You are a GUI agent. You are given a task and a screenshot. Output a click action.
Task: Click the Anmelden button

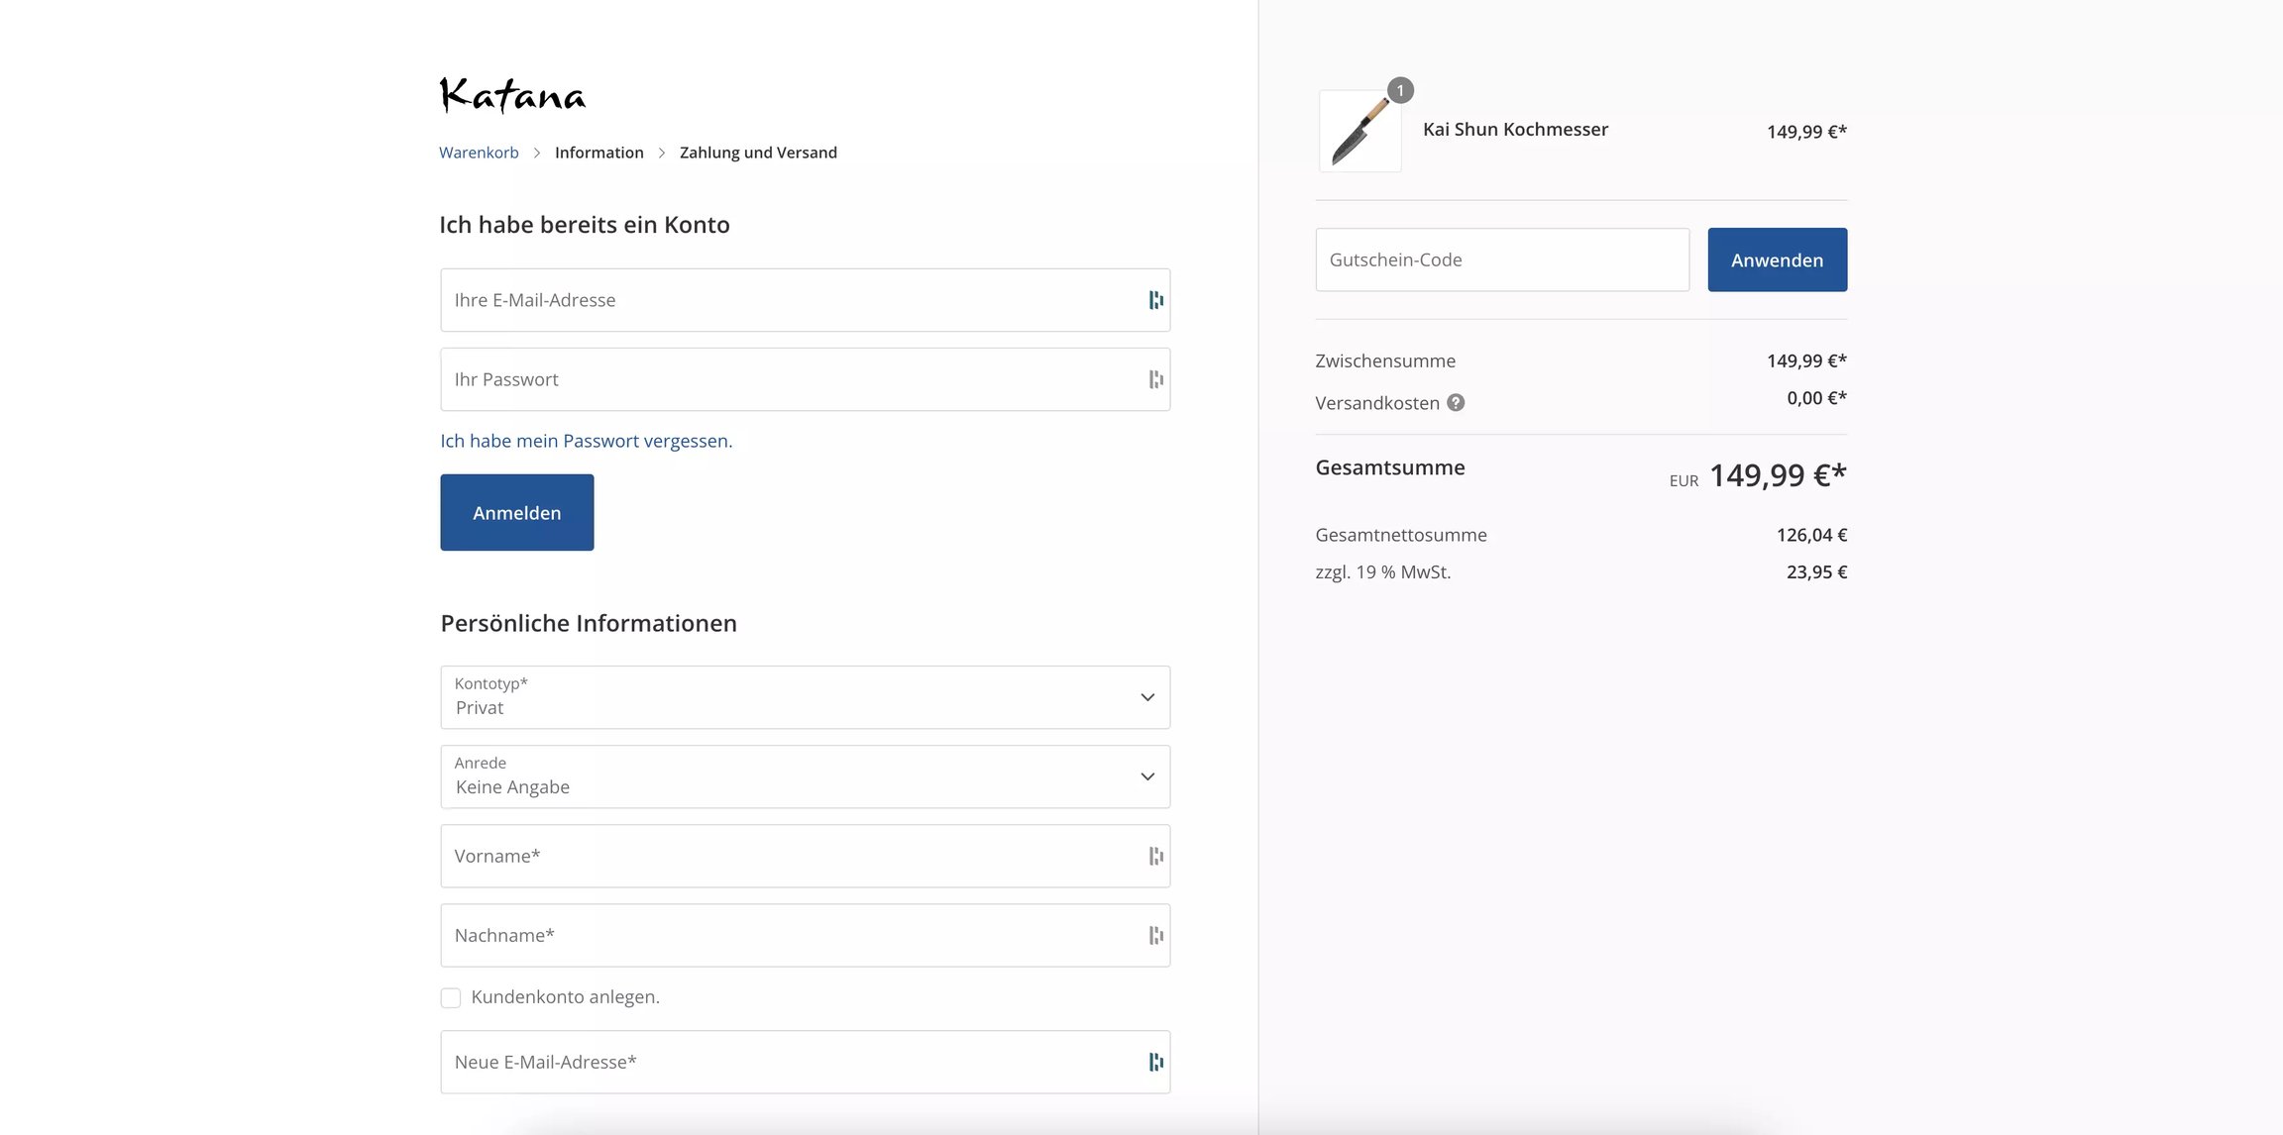(517, 512)
